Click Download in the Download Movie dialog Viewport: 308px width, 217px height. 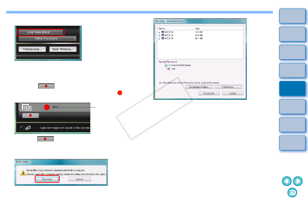point(209,93)
